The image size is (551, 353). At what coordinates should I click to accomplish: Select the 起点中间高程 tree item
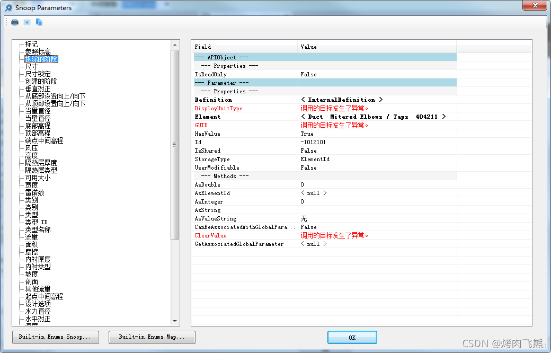click(x=44, y=296)
